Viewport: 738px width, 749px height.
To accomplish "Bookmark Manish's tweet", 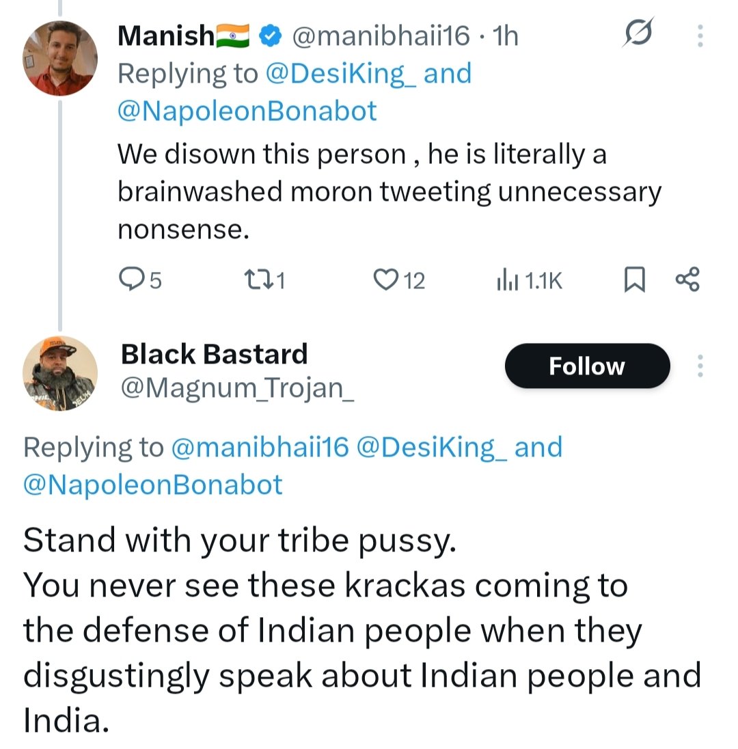I will [x=634, y=280].
